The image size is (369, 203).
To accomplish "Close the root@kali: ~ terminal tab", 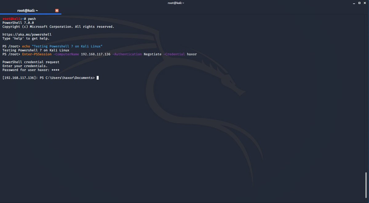I will click(57, 10).
